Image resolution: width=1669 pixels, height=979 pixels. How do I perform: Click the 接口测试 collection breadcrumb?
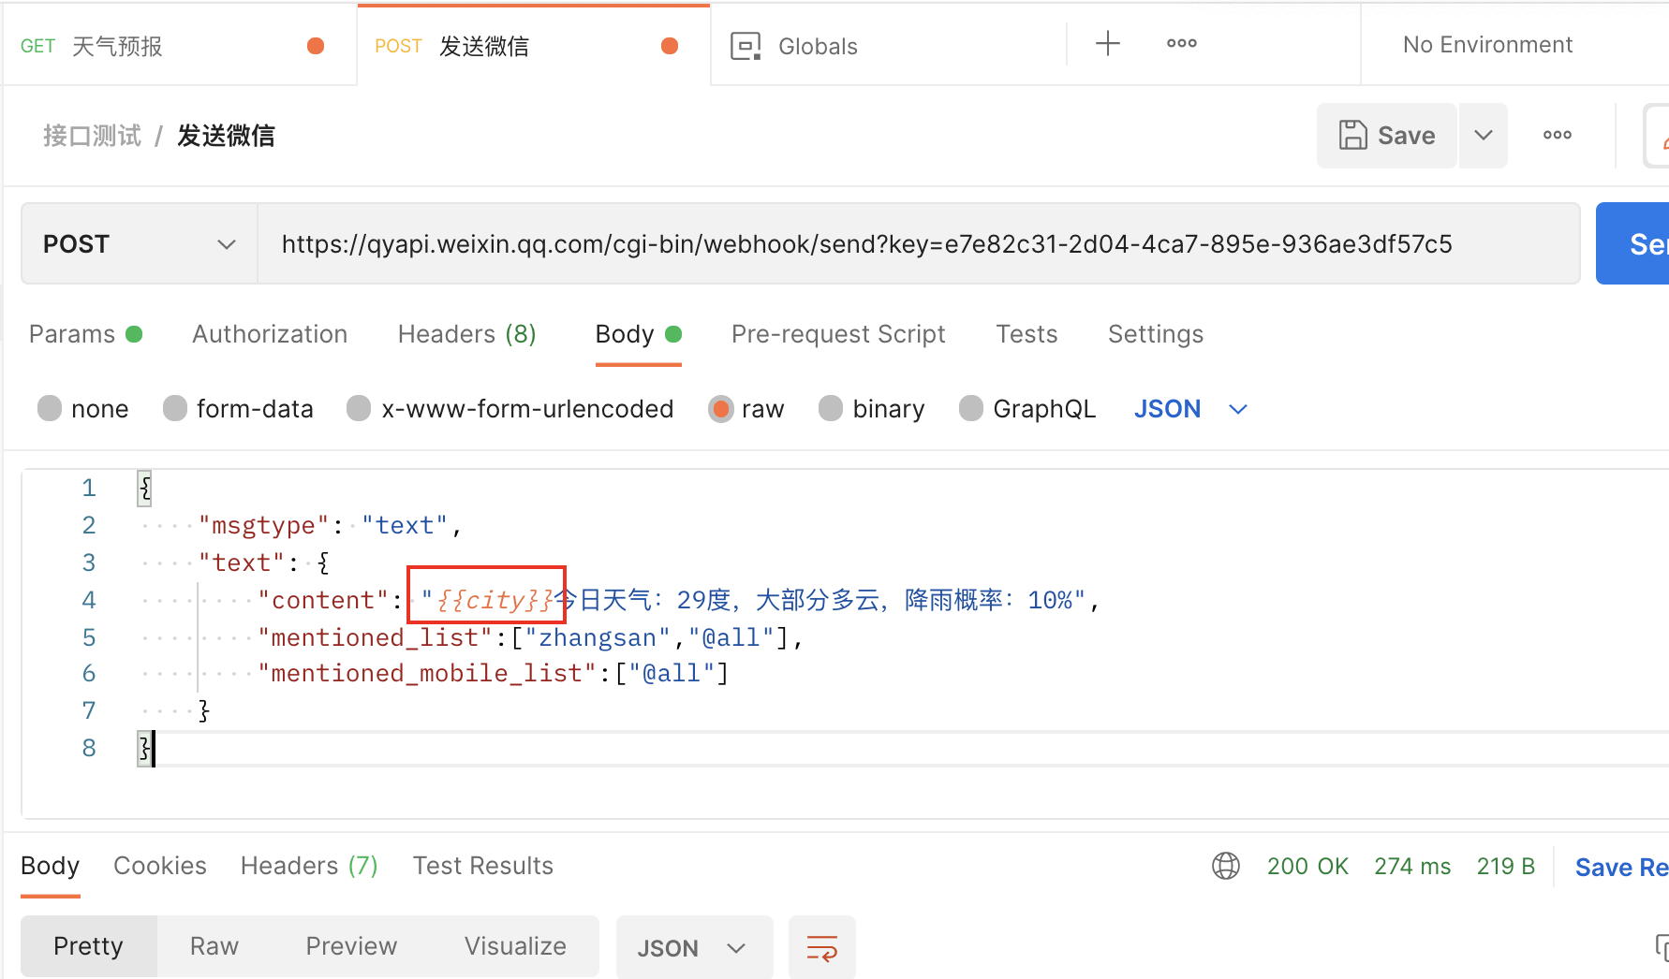click(x=92, y=136)
